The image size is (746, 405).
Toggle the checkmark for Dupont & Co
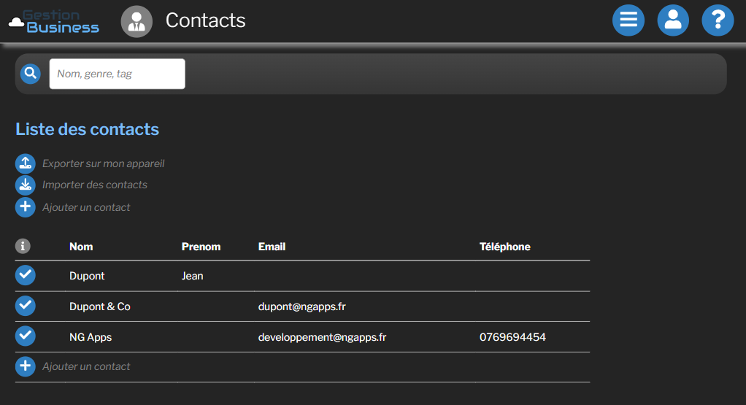point(26,306)
